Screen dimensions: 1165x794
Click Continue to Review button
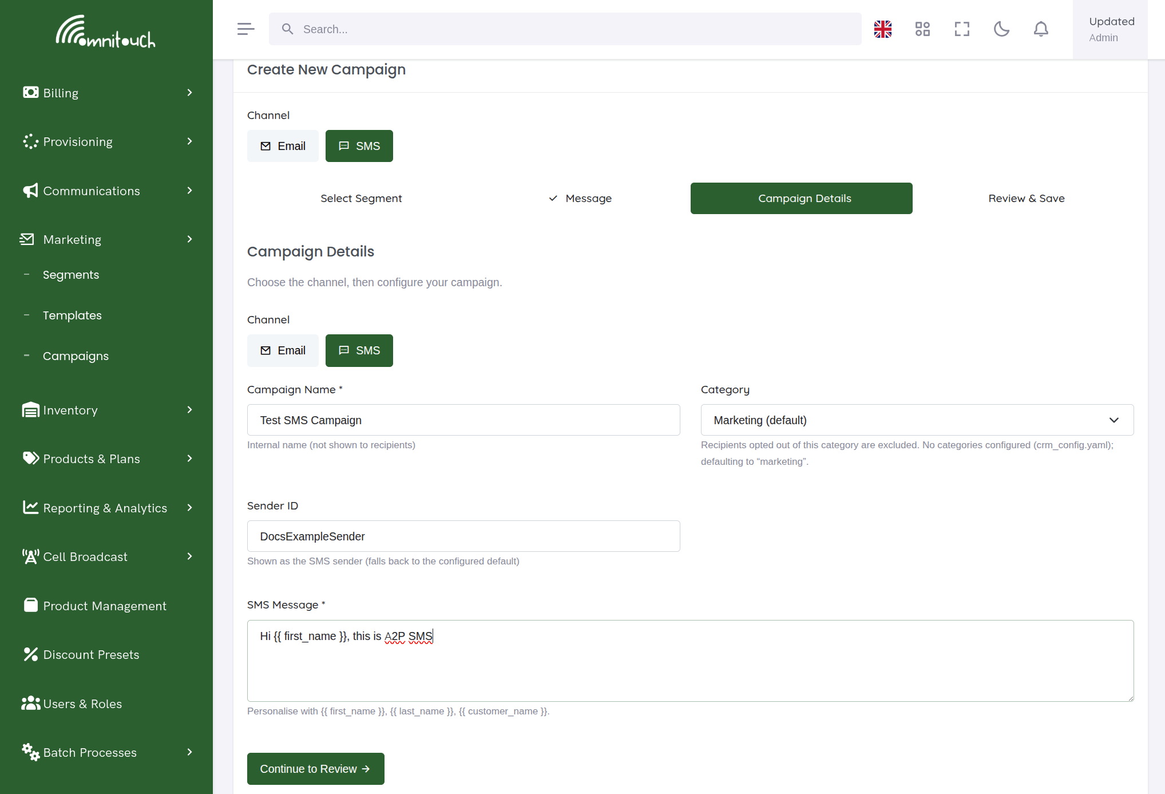click(315, 769)
